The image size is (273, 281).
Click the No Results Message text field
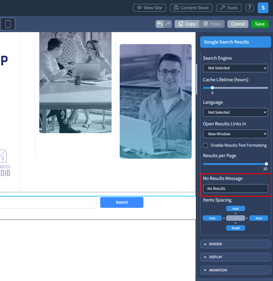tap(235, 189)
